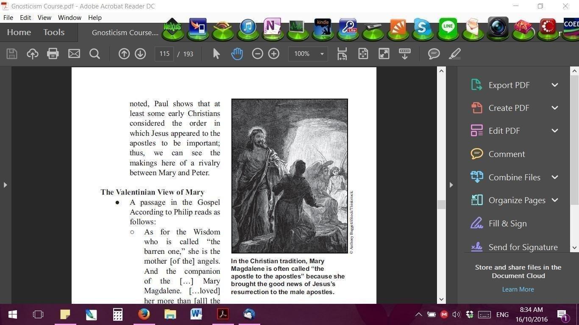This screenshot has height=325, width=579.
Task: Switch to the Tools tab
Action: tap(54, 32)
